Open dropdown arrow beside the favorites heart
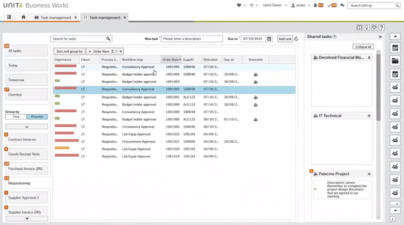Screen dimensions: 404x225 click(244, 5)
